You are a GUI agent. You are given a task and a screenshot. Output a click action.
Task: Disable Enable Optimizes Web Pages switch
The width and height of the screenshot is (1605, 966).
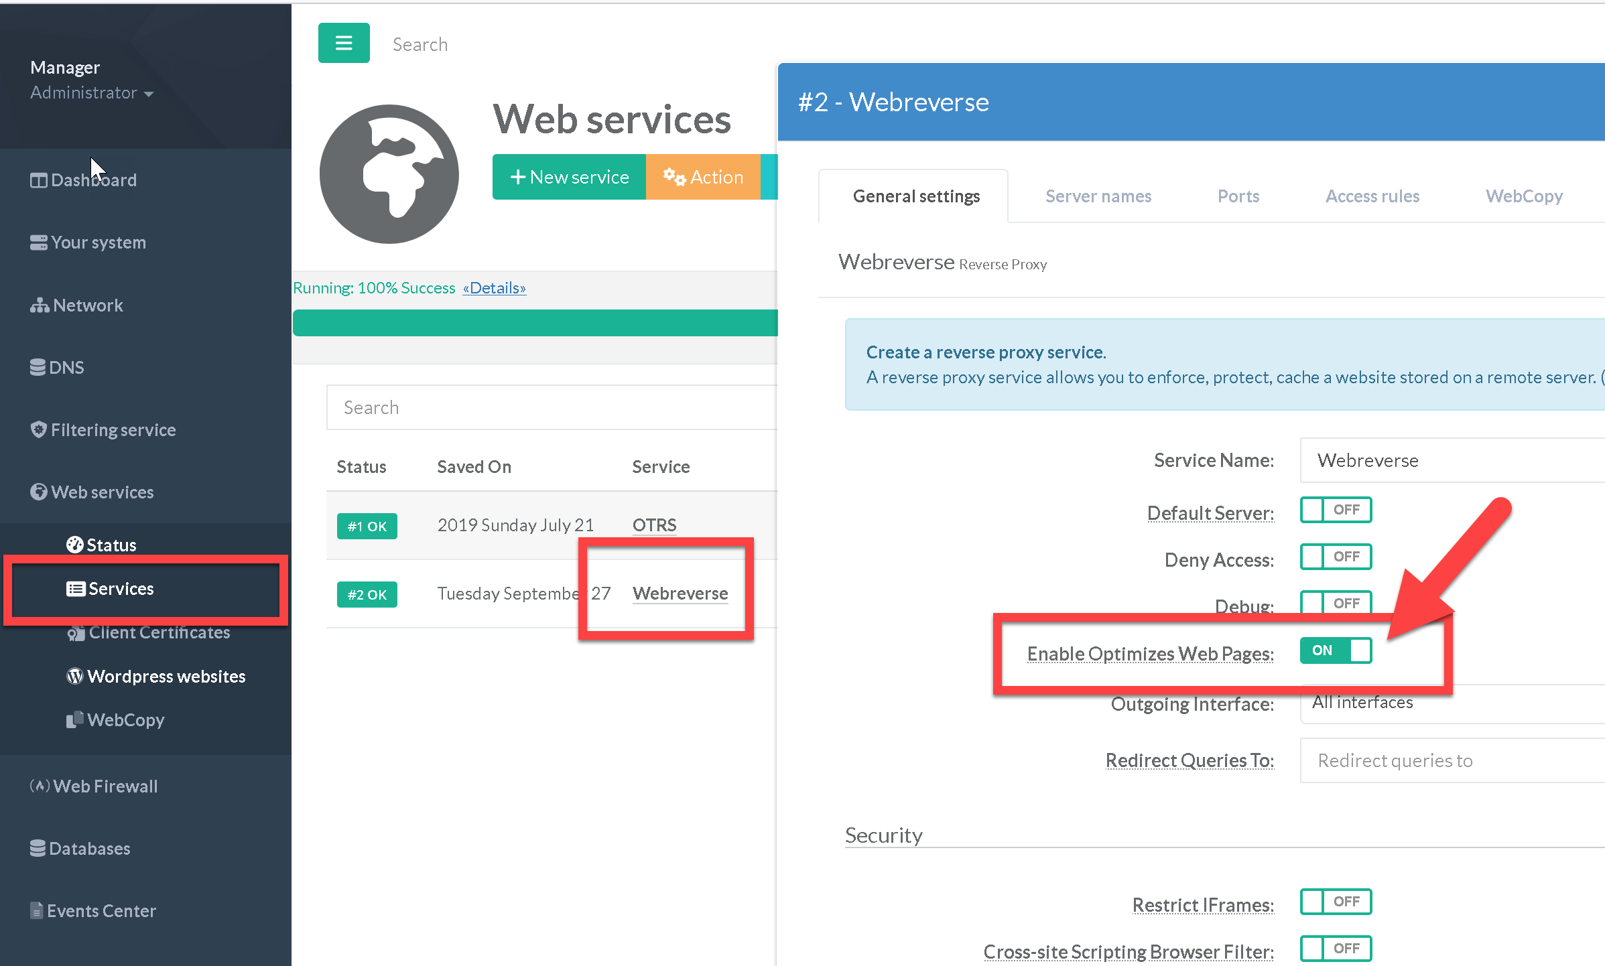click(x=1335, y=651)
